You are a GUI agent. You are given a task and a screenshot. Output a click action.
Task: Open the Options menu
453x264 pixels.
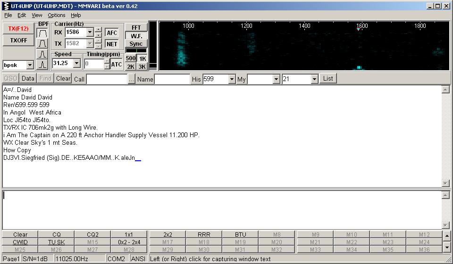56,15
